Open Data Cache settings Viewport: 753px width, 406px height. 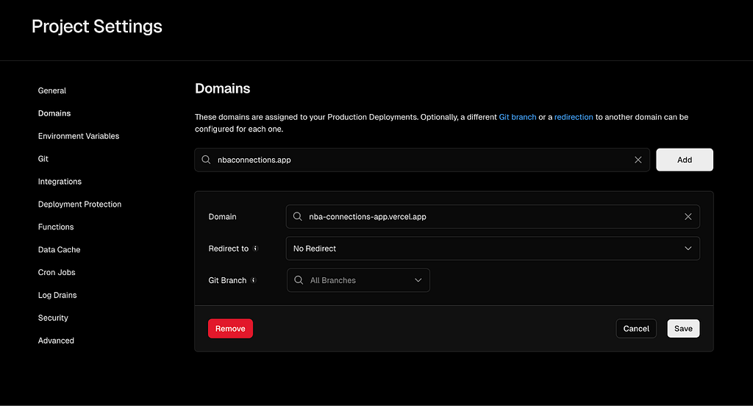click(59, 250)
